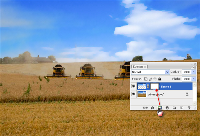This screenshot has width=200, height=136.
Task: Open the Normal blend mode dropdown
Action: (167, 72)
